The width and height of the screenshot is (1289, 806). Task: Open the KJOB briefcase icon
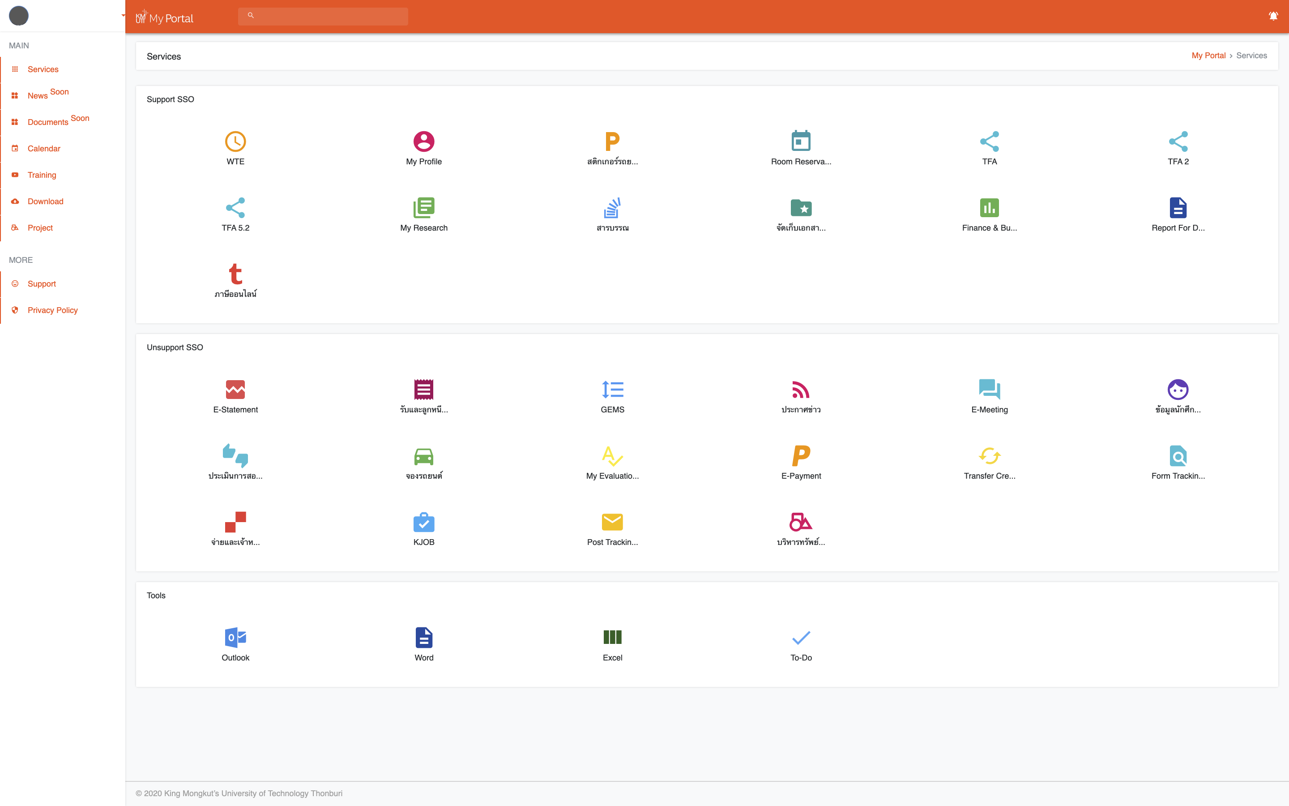tap(423, 523)
